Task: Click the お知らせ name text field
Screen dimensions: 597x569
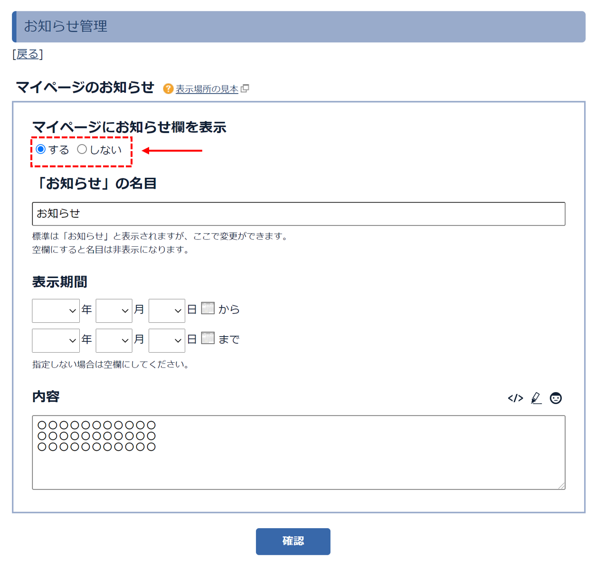Action: (x=298, y=214)
